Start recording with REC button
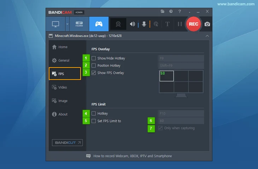Viewport: 258px width, 169px height. point(194,24)
